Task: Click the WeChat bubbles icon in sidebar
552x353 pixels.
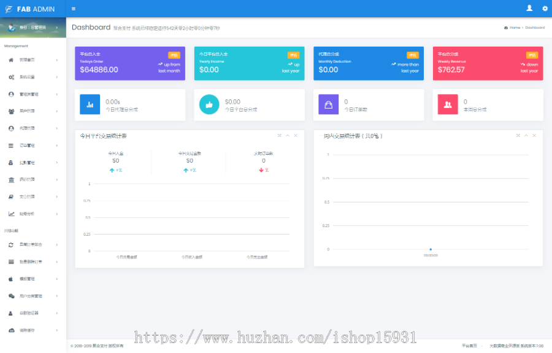Action: coord(11,296)
